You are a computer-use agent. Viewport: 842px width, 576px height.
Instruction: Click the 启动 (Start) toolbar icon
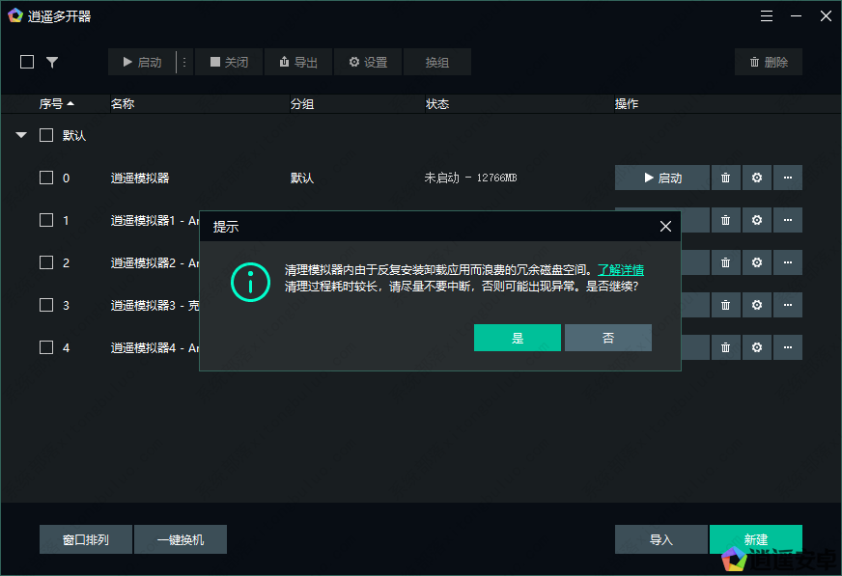tap(143, 61)
